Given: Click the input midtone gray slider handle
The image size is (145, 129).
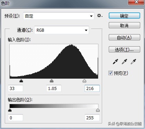Looking at the screenshot, I should click(52, 81).
